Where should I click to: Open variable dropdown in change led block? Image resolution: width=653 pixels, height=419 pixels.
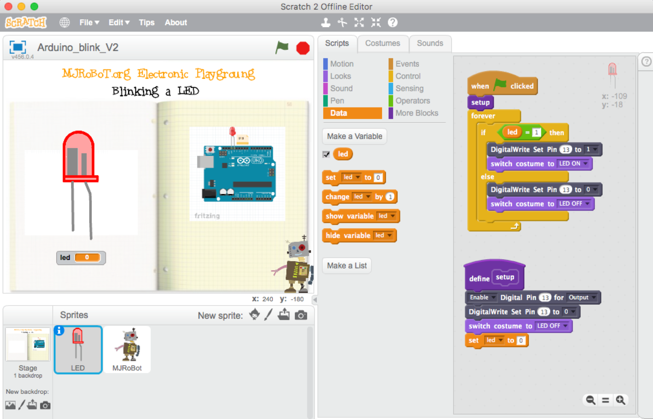(362, 197)
